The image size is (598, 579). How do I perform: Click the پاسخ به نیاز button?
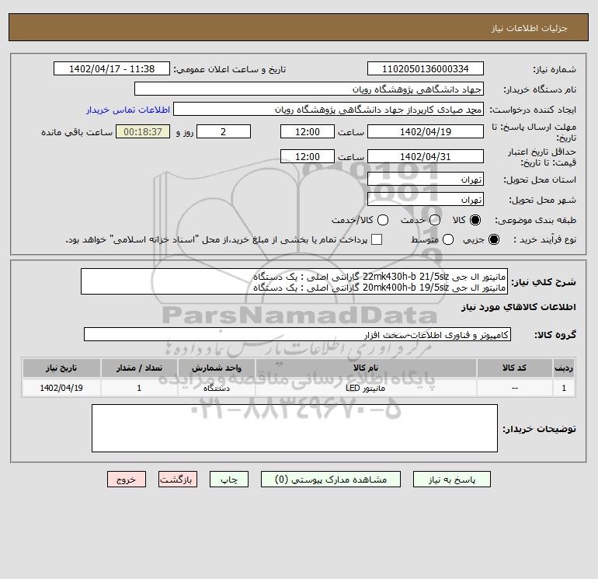pos(451,480)
